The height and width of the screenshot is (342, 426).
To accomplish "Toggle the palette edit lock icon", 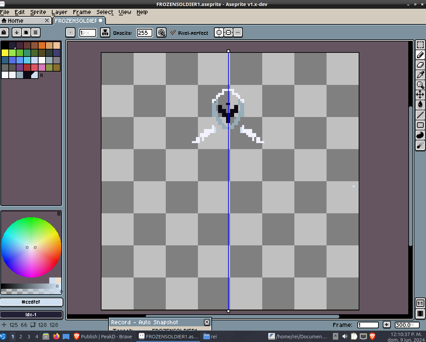I will pyautogui.click(x=4, y=32).
